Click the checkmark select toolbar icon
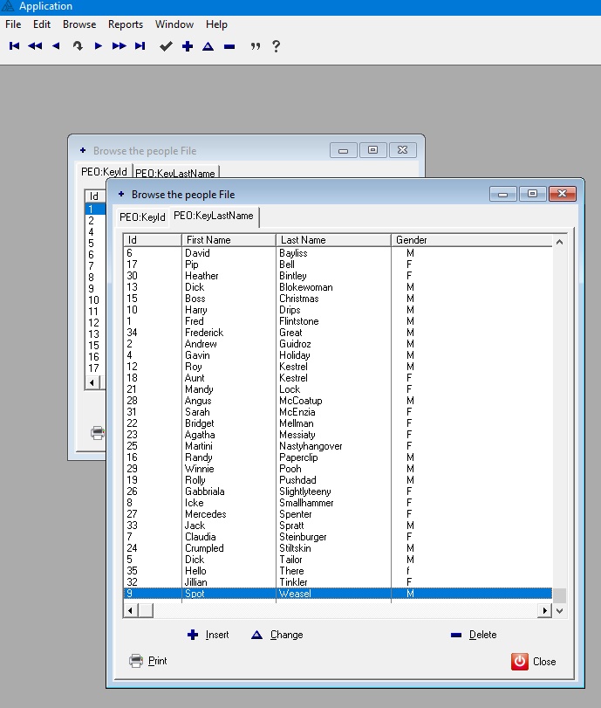601x708 pixels. [x=166, y=46]
